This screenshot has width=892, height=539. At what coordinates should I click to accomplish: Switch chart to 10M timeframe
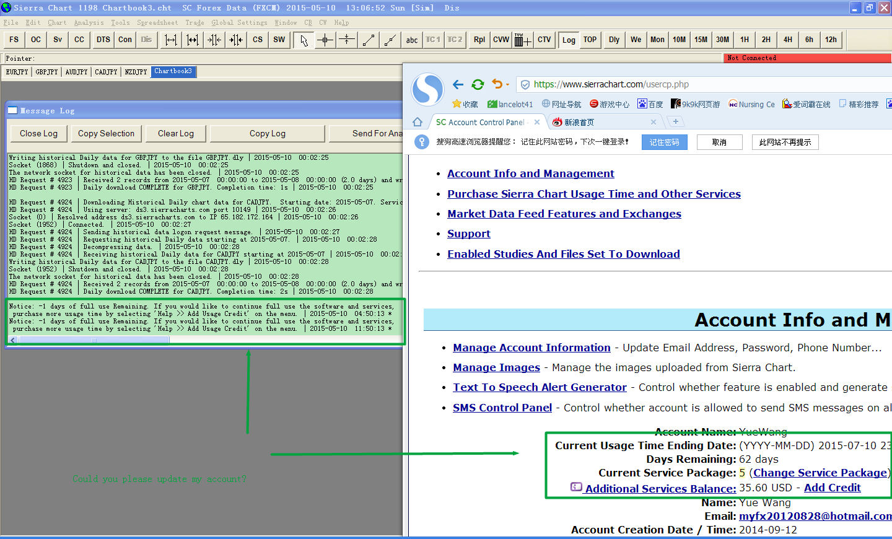[x=680, y=40]
